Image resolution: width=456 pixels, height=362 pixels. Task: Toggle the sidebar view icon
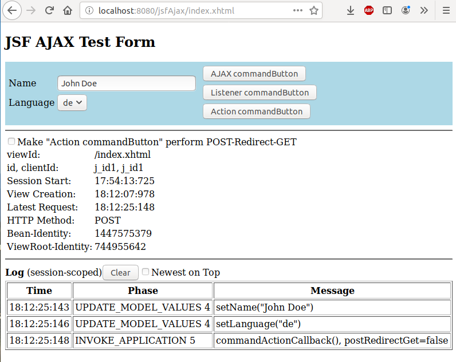pos(387,10)
